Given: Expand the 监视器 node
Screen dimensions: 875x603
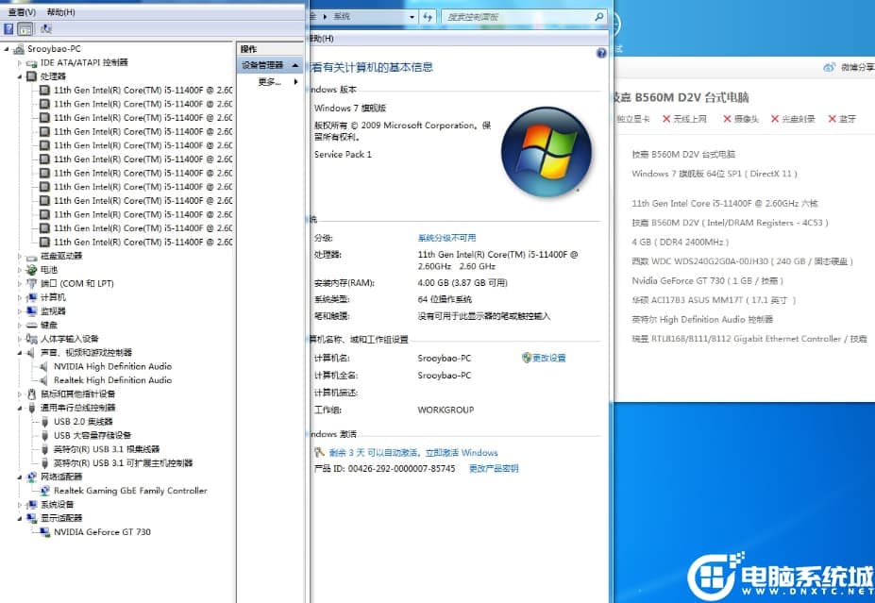Looking at the screenshot, I should (x=20, y=311).
